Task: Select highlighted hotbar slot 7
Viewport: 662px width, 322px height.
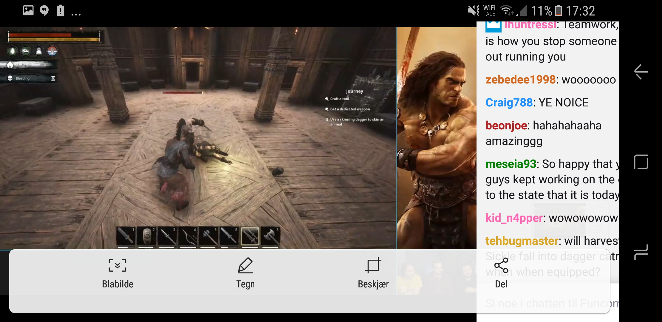Action: pyautogui.click(x=250, y=236)
